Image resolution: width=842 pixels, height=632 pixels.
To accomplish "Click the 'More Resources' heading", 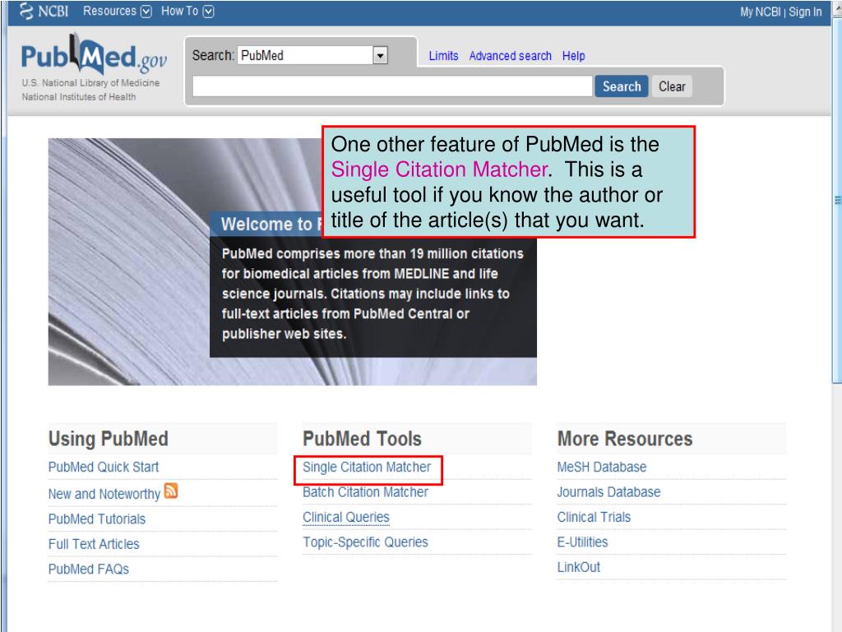I will [625, 439].
